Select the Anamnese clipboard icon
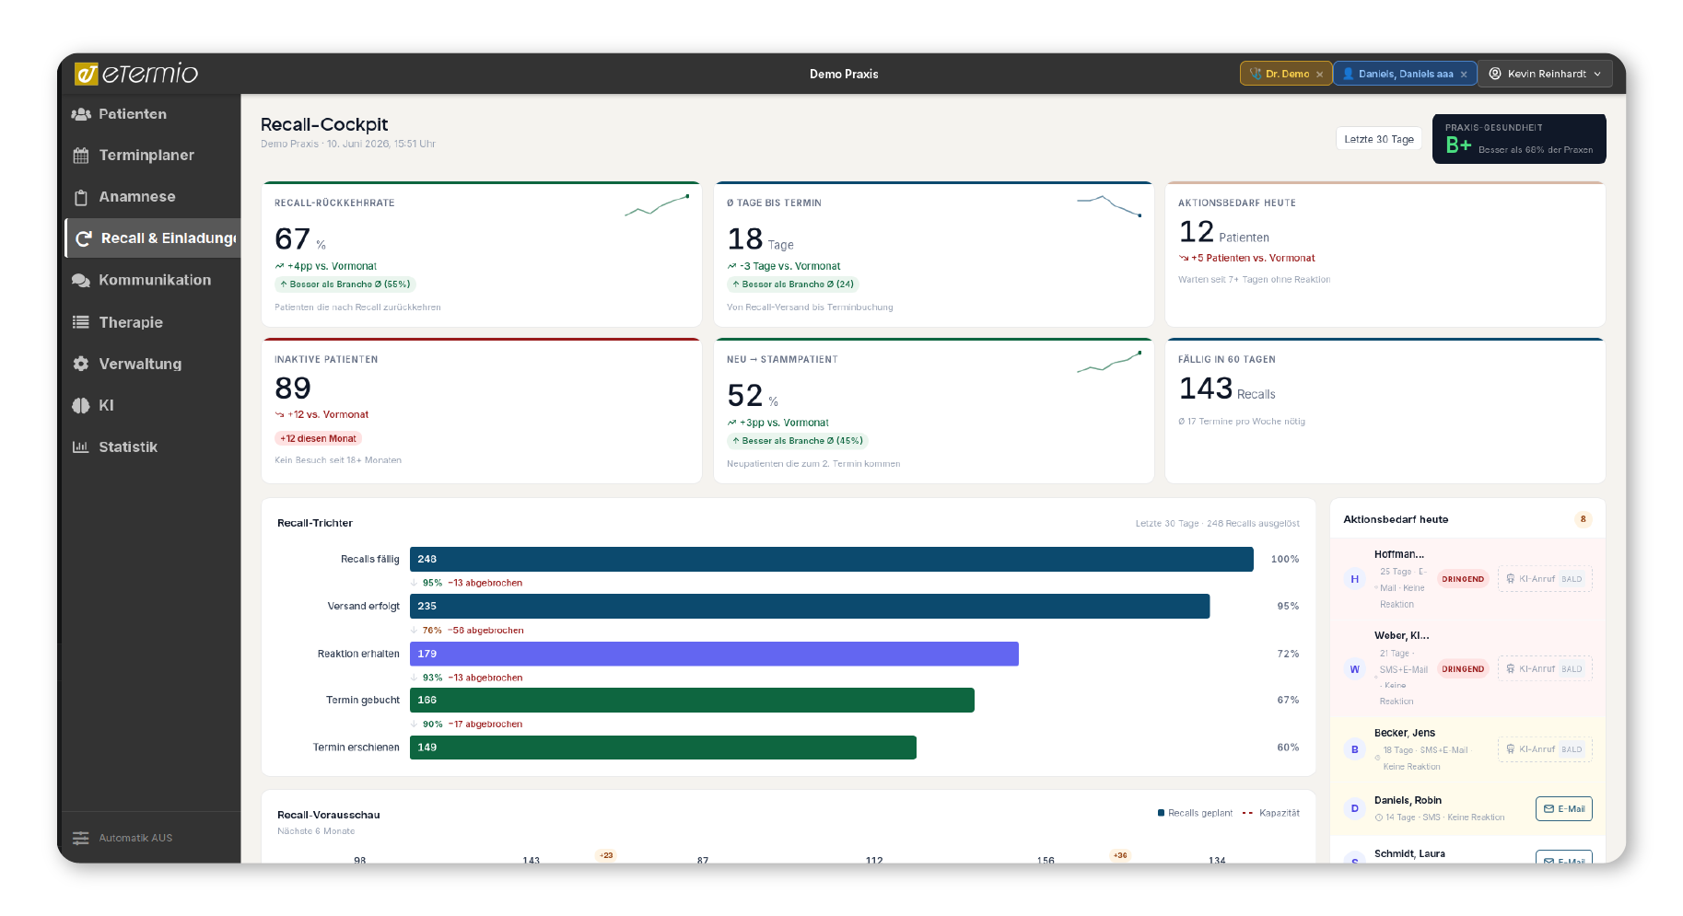 (81, 197)
